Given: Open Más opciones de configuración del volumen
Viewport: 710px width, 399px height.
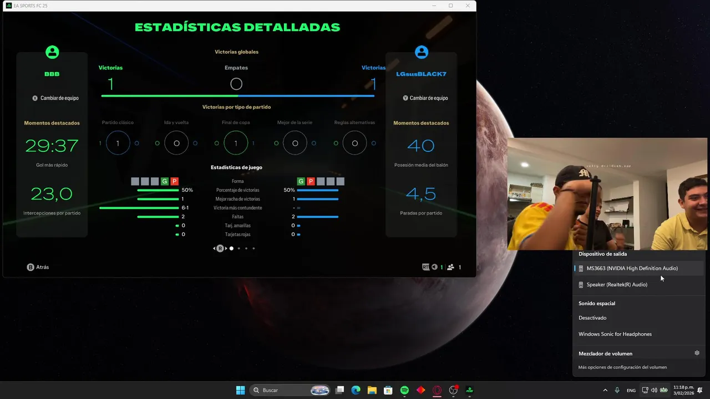Looking at the screenshot, I should click(x=622, y=367).
